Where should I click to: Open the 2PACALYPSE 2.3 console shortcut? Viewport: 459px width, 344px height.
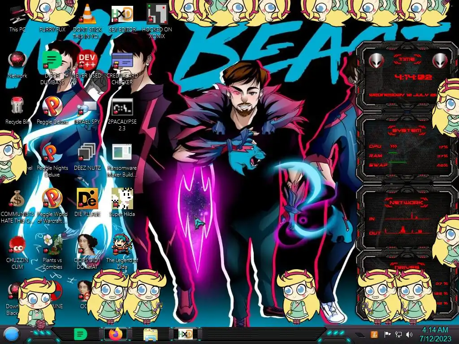pos(122,113)
